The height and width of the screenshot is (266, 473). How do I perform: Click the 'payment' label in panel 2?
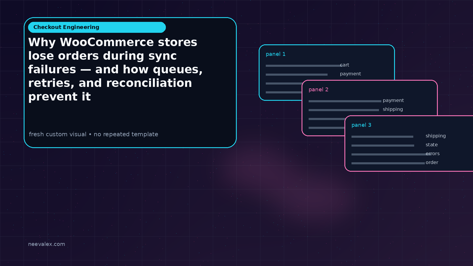(x=393, y=100)
